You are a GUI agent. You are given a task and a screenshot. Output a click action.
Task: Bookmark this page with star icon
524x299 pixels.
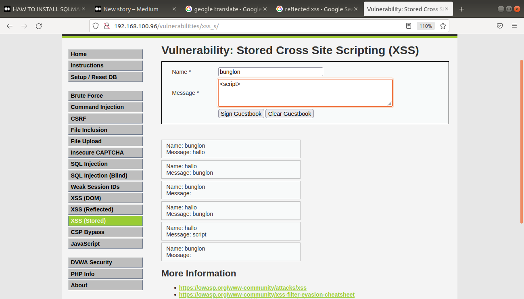tap(443, 26)
